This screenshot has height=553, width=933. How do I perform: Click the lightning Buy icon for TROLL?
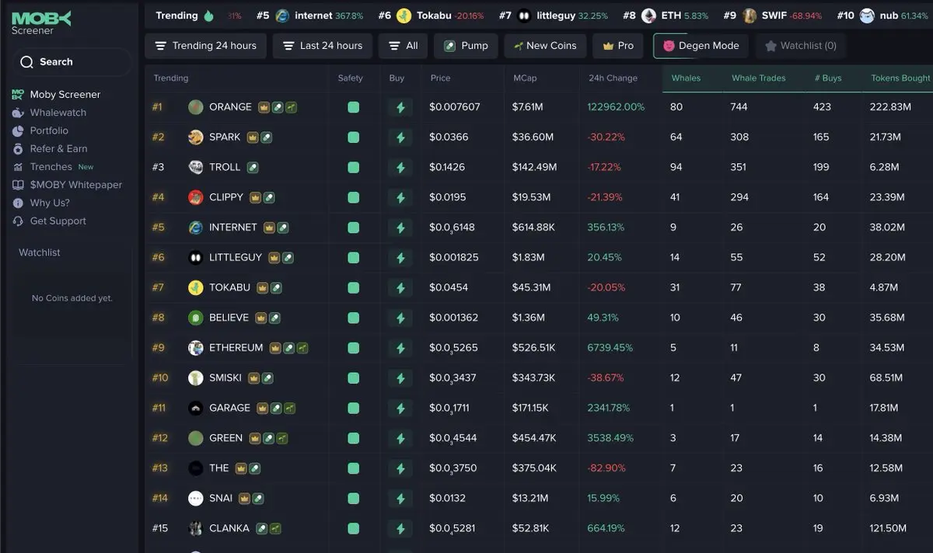(400, 167)
